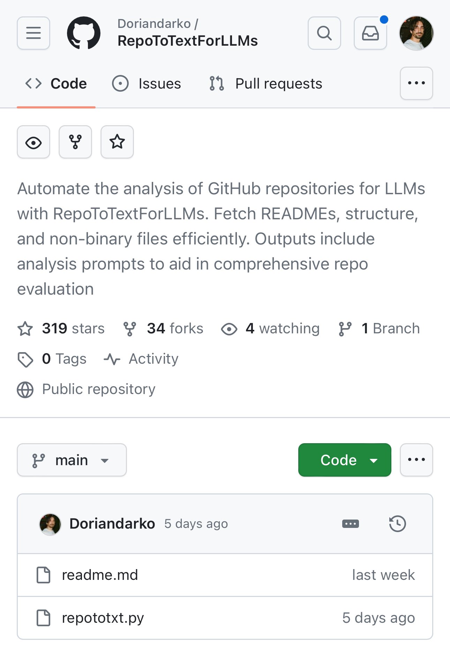Click the 'last week' timestamp for readme.md
Viewport: 450px width, 651px height.
click(383, 575)
